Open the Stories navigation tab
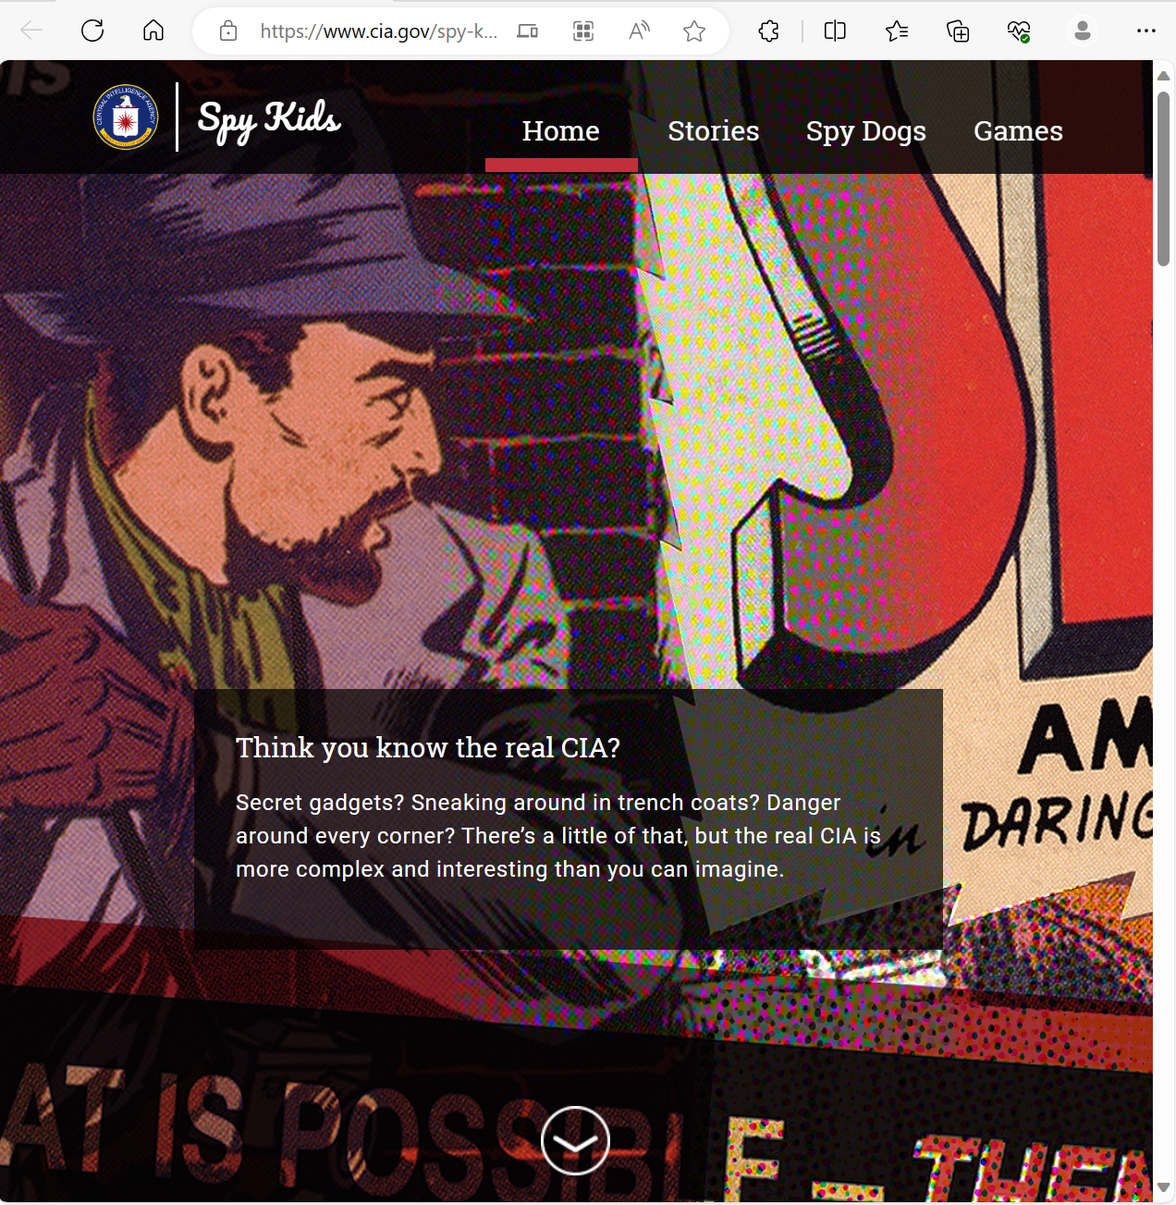The image size is (1176, 1205). pyautogui.click(x=713, y=131)
